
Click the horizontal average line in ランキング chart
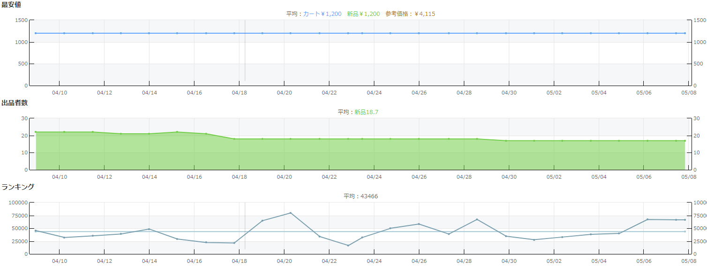pyautogui.click(x=360, y=232)
